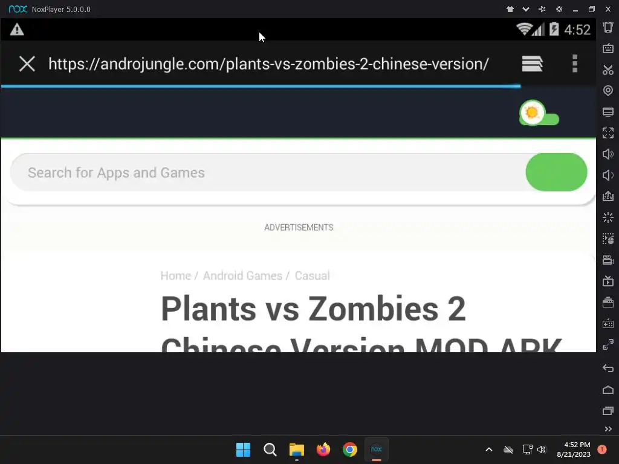Click the green search submit button
The height and width of the screenshot is (464, 619).
tap(556, 172)
